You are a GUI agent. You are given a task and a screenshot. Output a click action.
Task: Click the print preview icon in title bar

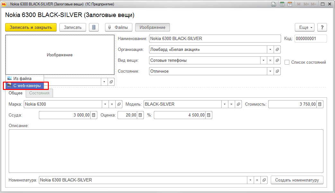pyautogui.click(x=273, y=4)
